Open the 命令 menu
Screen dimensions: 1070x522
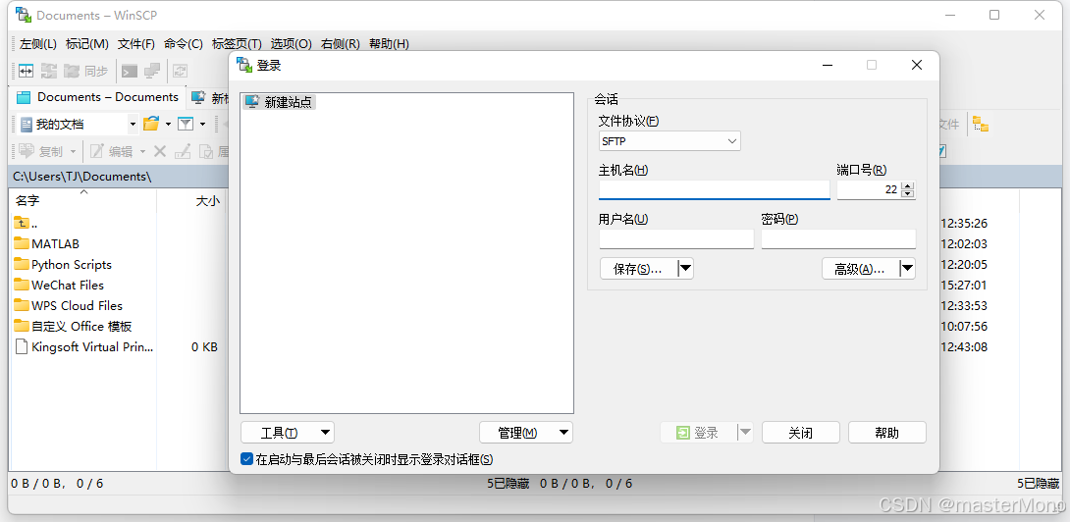pyautogui.click(x=184, y=44)
